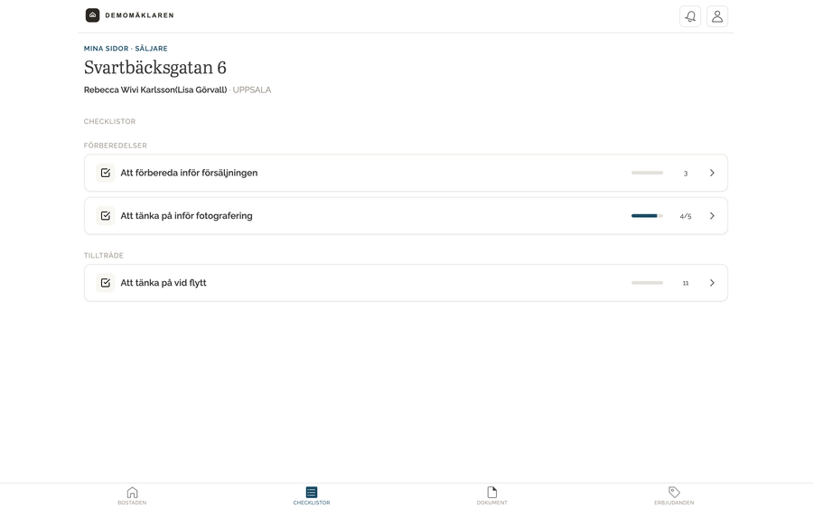The image size is (813, 509).
Task: Click the Demomäklaren house logo icon
Action: pos(92,15)
